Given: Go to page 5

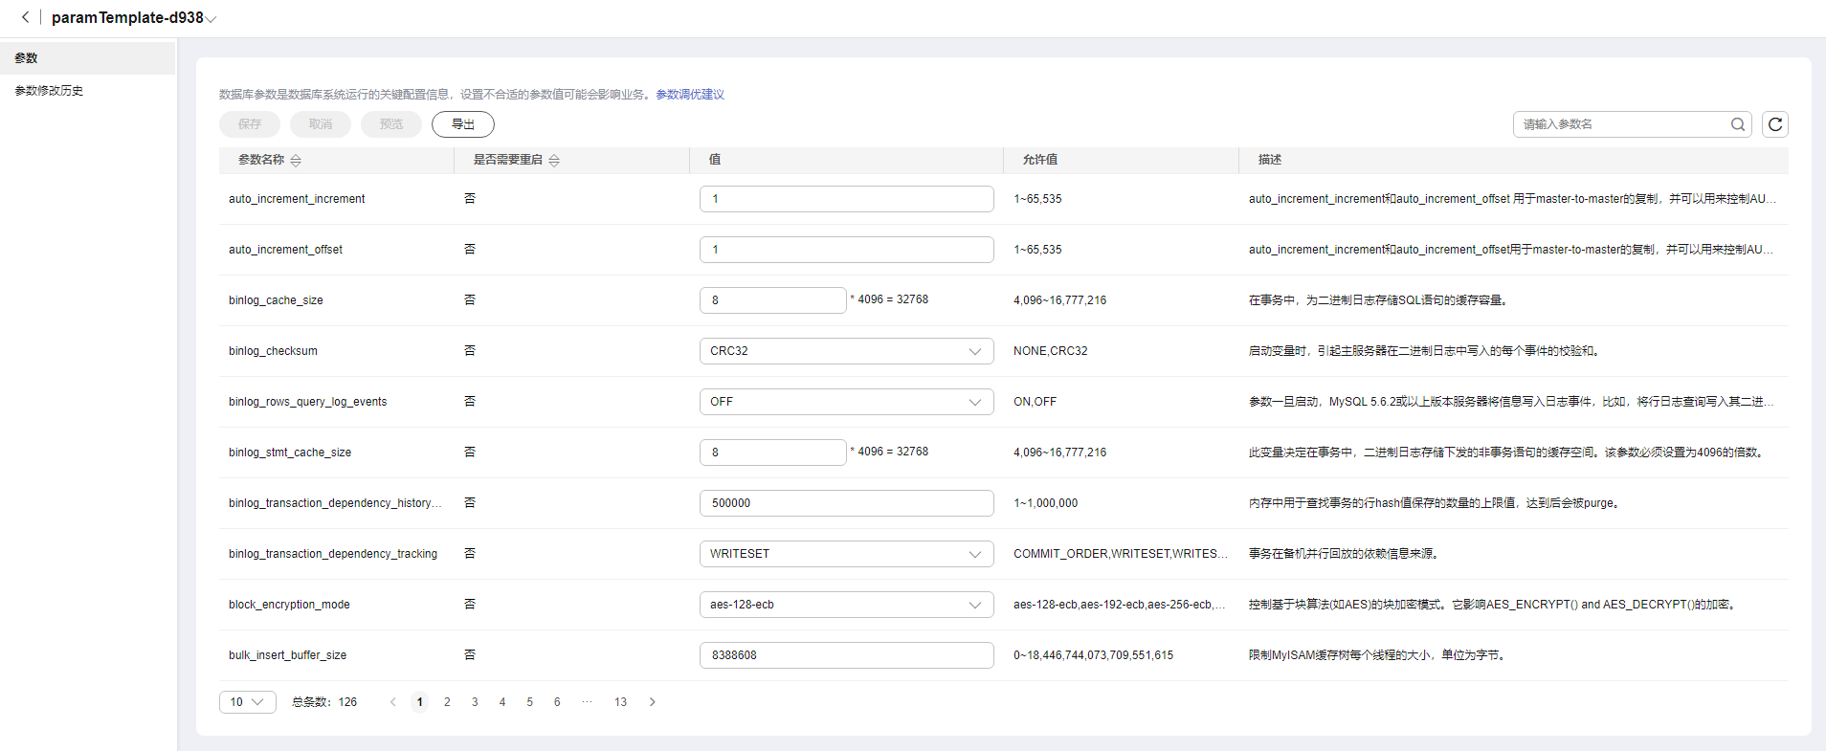Looking at the screenshot, I should click(529, 702).
